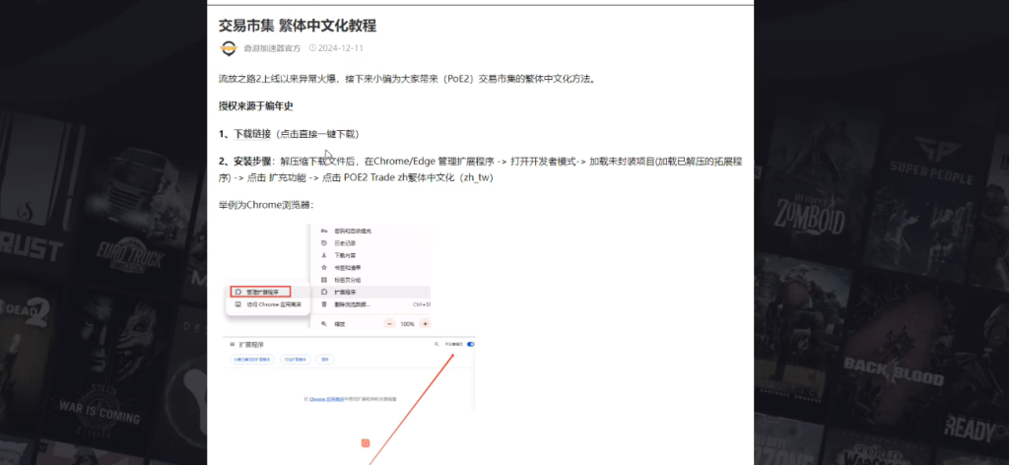This screenshot has width=1009, height=465.
Task: Click the 100% zoom value
Action: click(407, 324)
